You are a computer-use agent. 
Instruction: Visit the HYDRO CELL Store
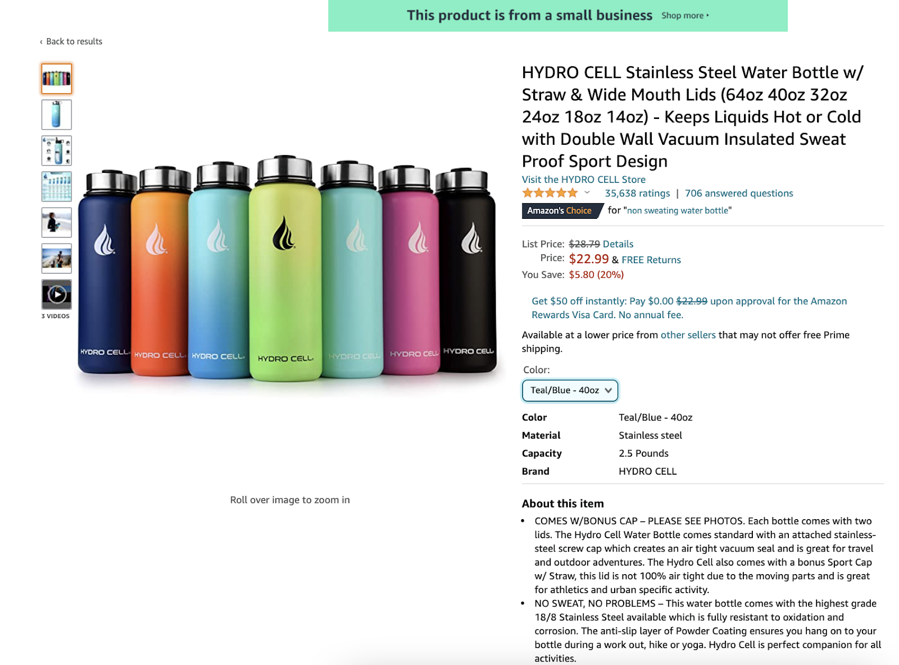tap(583, 180)
